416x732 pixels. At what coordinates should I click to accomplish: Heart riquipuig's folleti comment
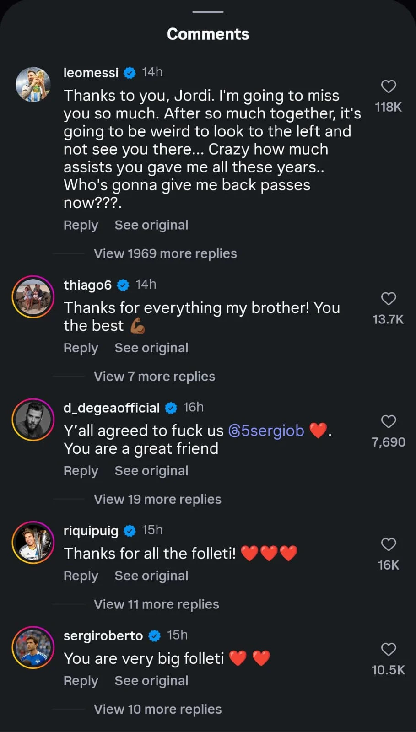[388, 544]
